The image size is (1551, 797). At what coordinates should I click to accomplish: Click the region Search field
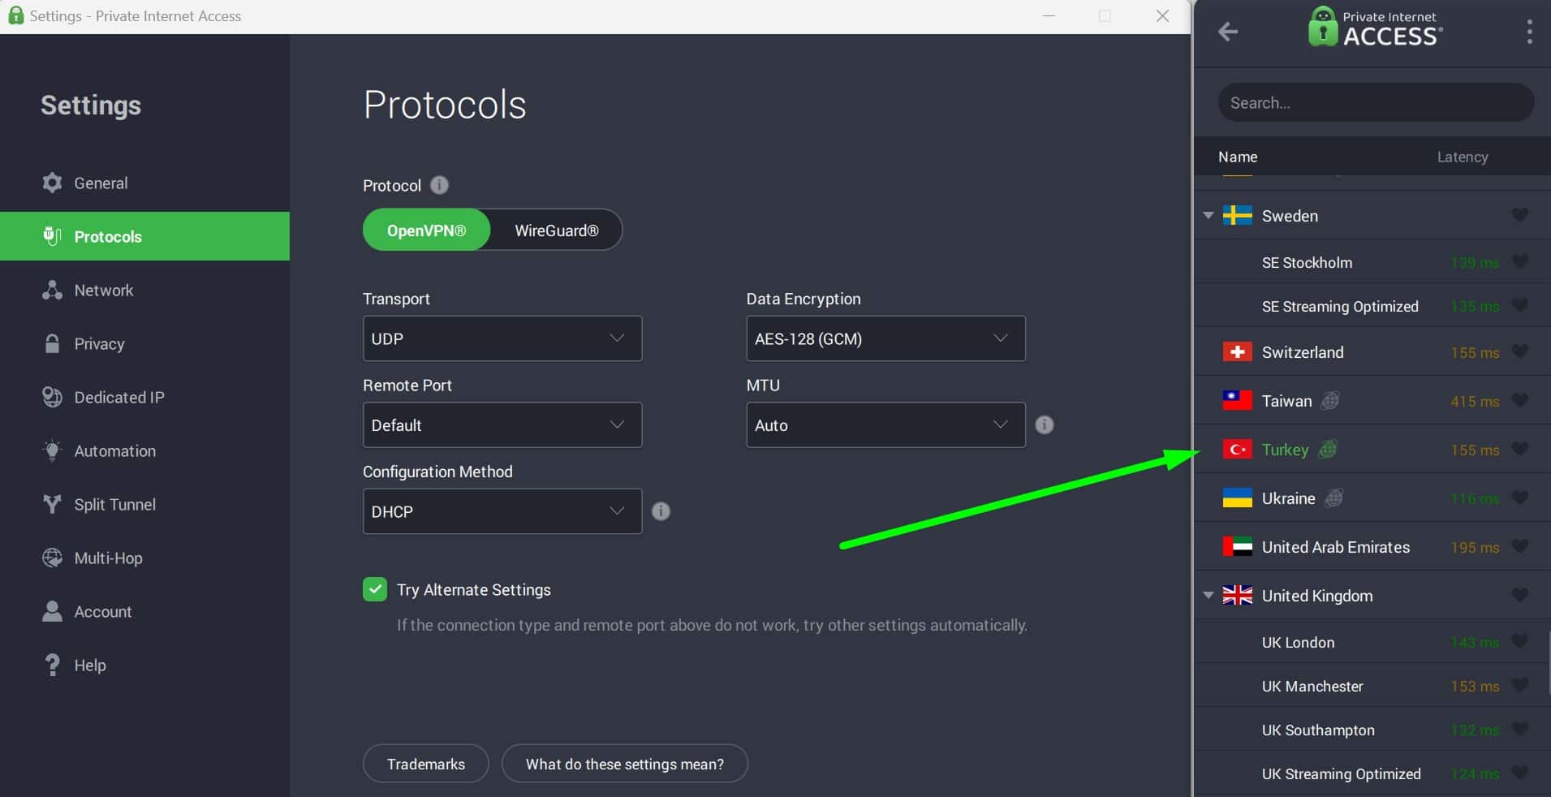tap(1376, 102)
